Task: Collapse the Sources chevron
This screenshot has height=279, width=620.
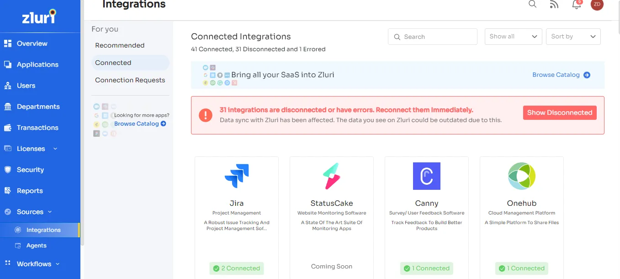Action: 50,212
